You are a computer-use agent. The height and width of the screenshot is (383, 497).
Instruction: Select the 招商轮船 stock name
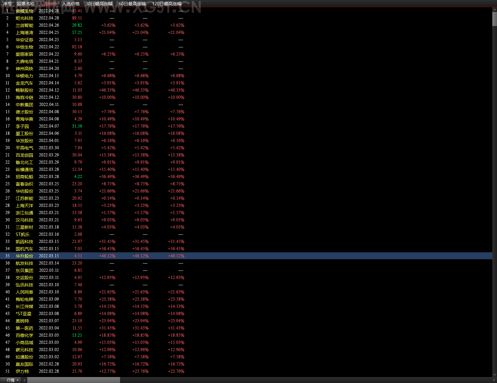(24, 177)
